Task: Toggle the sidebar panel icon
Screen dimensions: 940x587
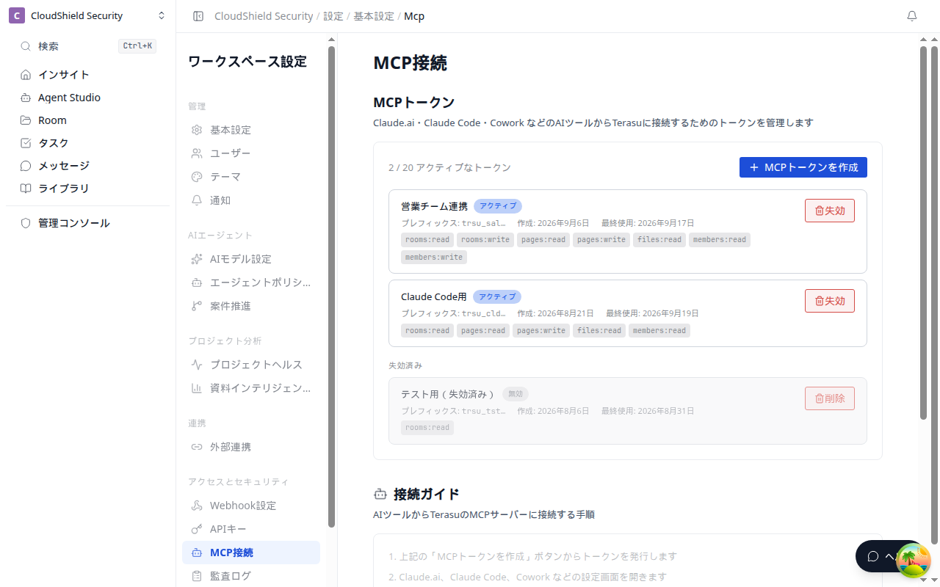Action: 198,16
